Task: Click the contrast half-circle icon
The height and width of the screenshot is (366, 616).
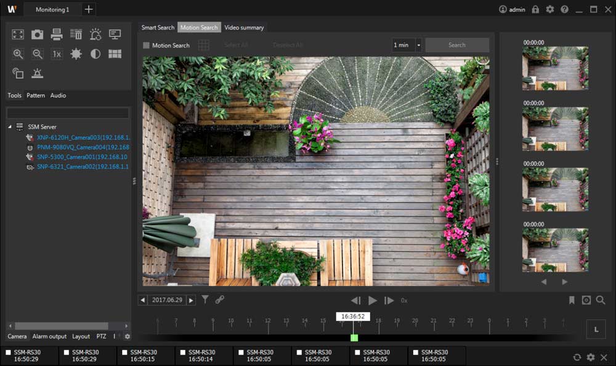Action: coord(95,54)
